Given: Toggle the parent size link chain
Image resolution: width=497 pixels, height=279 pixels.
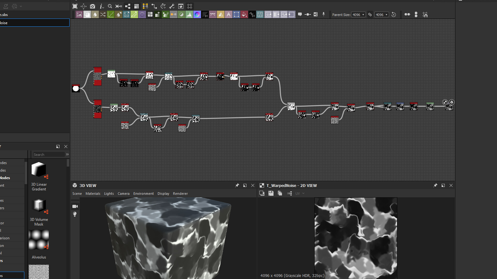Looking at the screenshot, I should [370, 14].
